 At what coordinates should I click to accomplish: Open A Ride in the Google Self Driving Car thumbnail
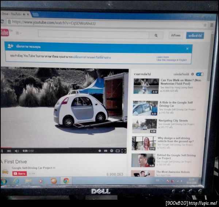coord(145,108)
